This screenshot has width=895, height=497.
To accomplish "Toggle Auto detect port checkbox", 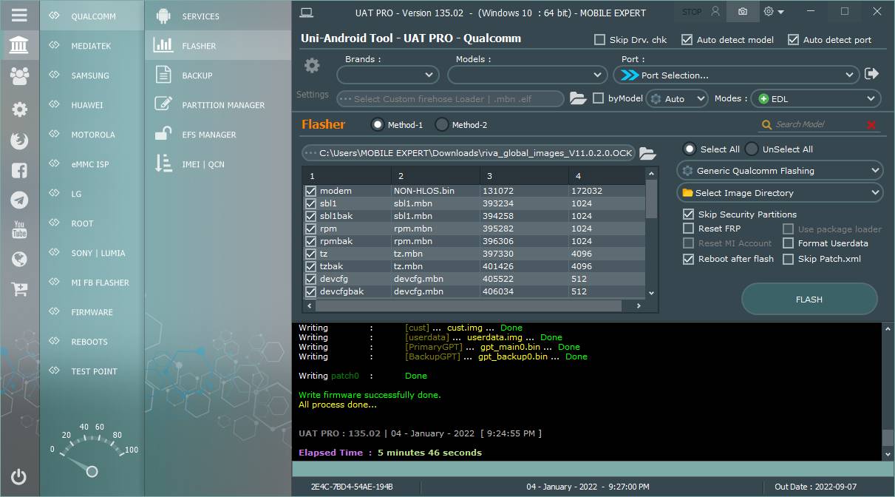I will [794, 40].
